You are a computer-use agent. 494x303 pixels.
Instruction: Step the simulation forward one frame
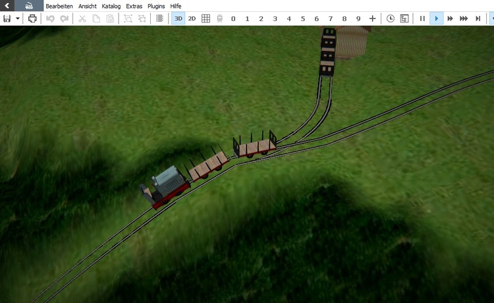click(478, 18)
